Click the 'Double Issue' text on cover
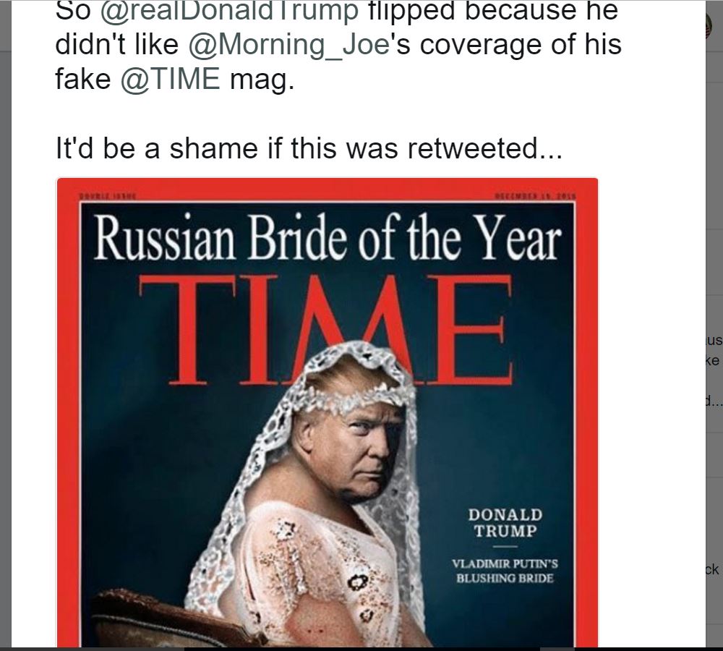The width and height of the screenshot is (723, 651). pyautogui.click(x=107, y=196)
